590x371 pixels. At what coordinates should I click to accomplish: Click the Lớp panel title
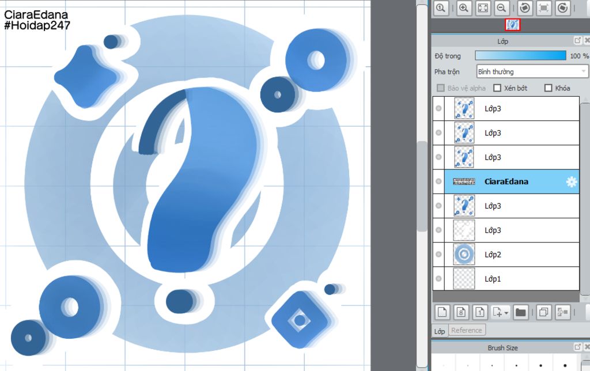point(502,41)
